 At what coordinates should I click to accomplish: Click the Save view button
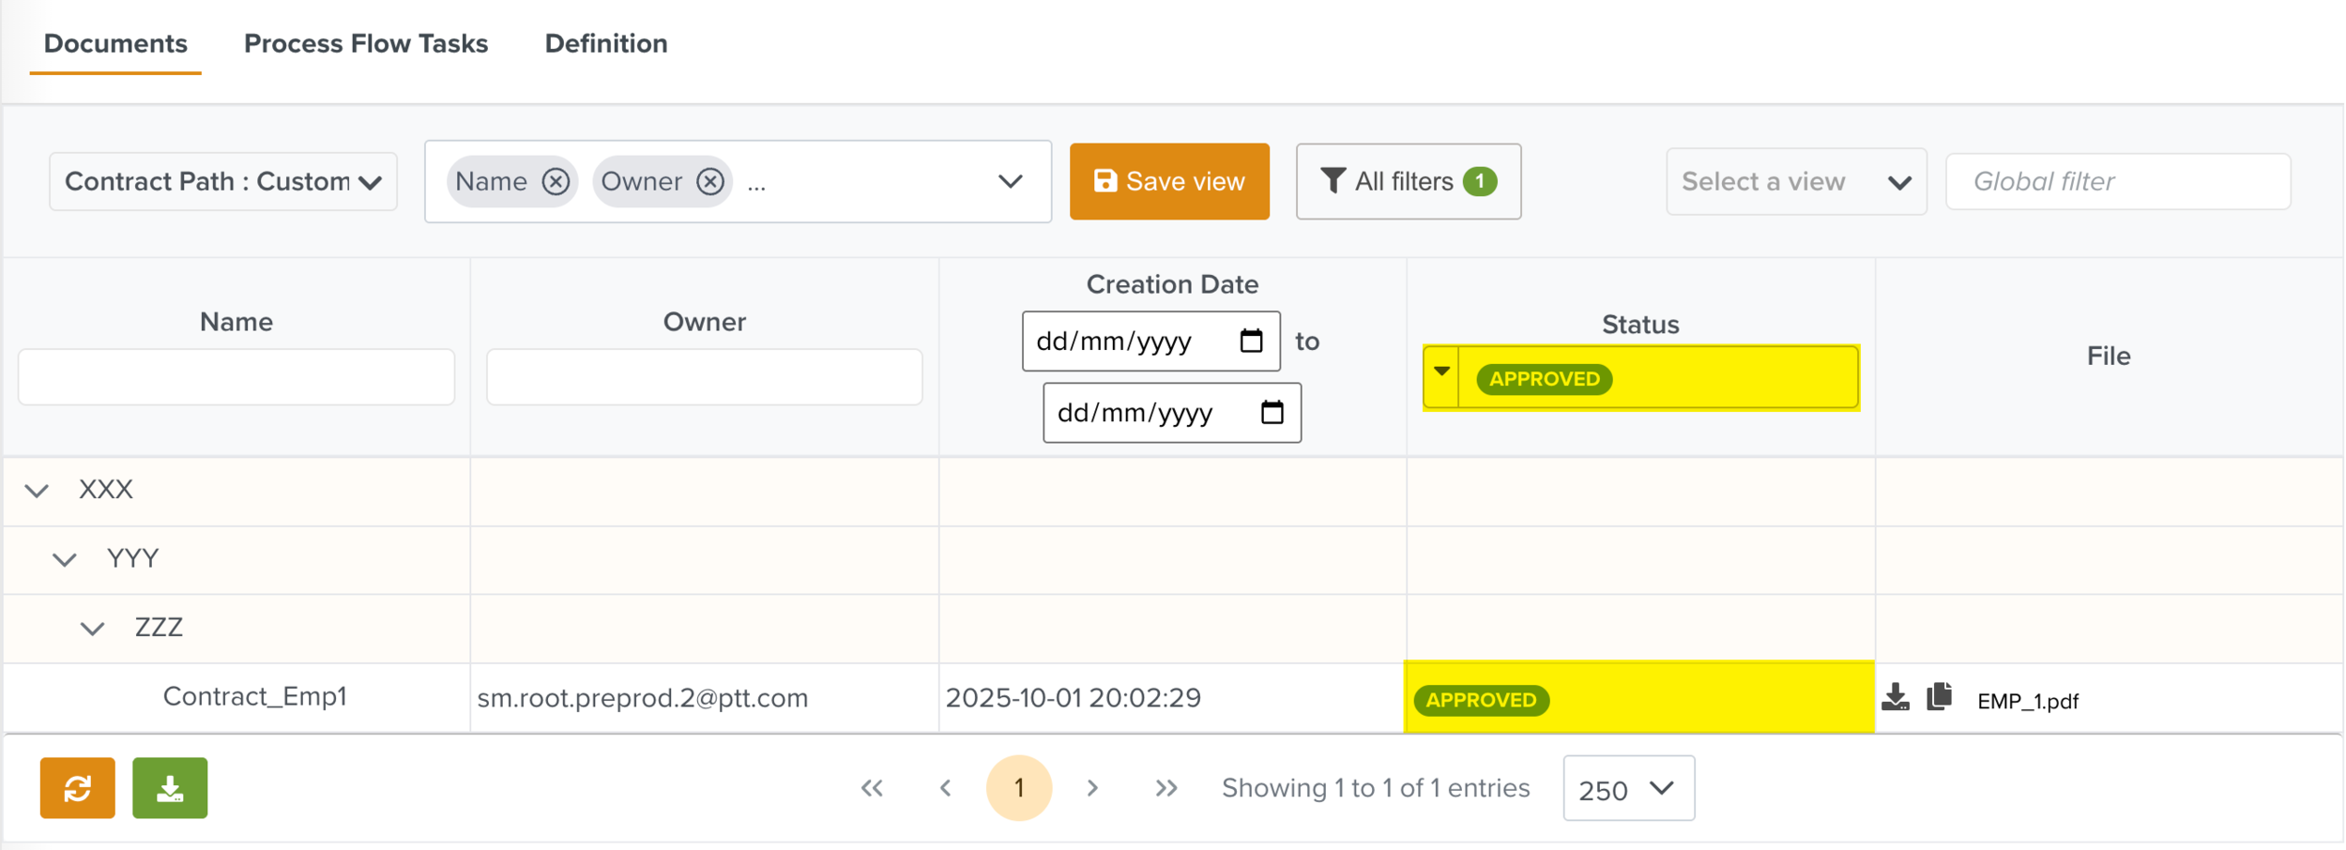pyautogui.click(x=1169, y=181)
